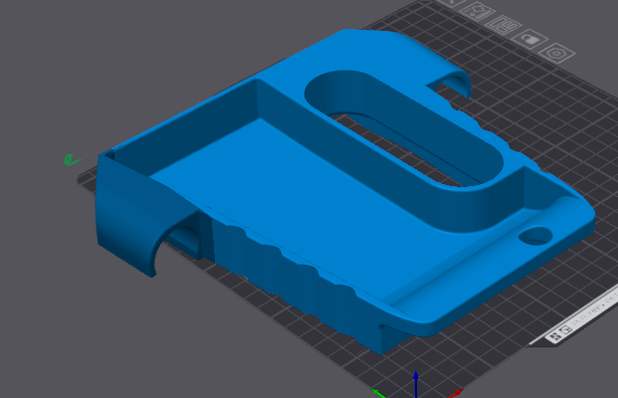This screenshot has width=618, height=398.
Task: Click the partially visible topmost plate icon
Action: (x=454, y=3)
